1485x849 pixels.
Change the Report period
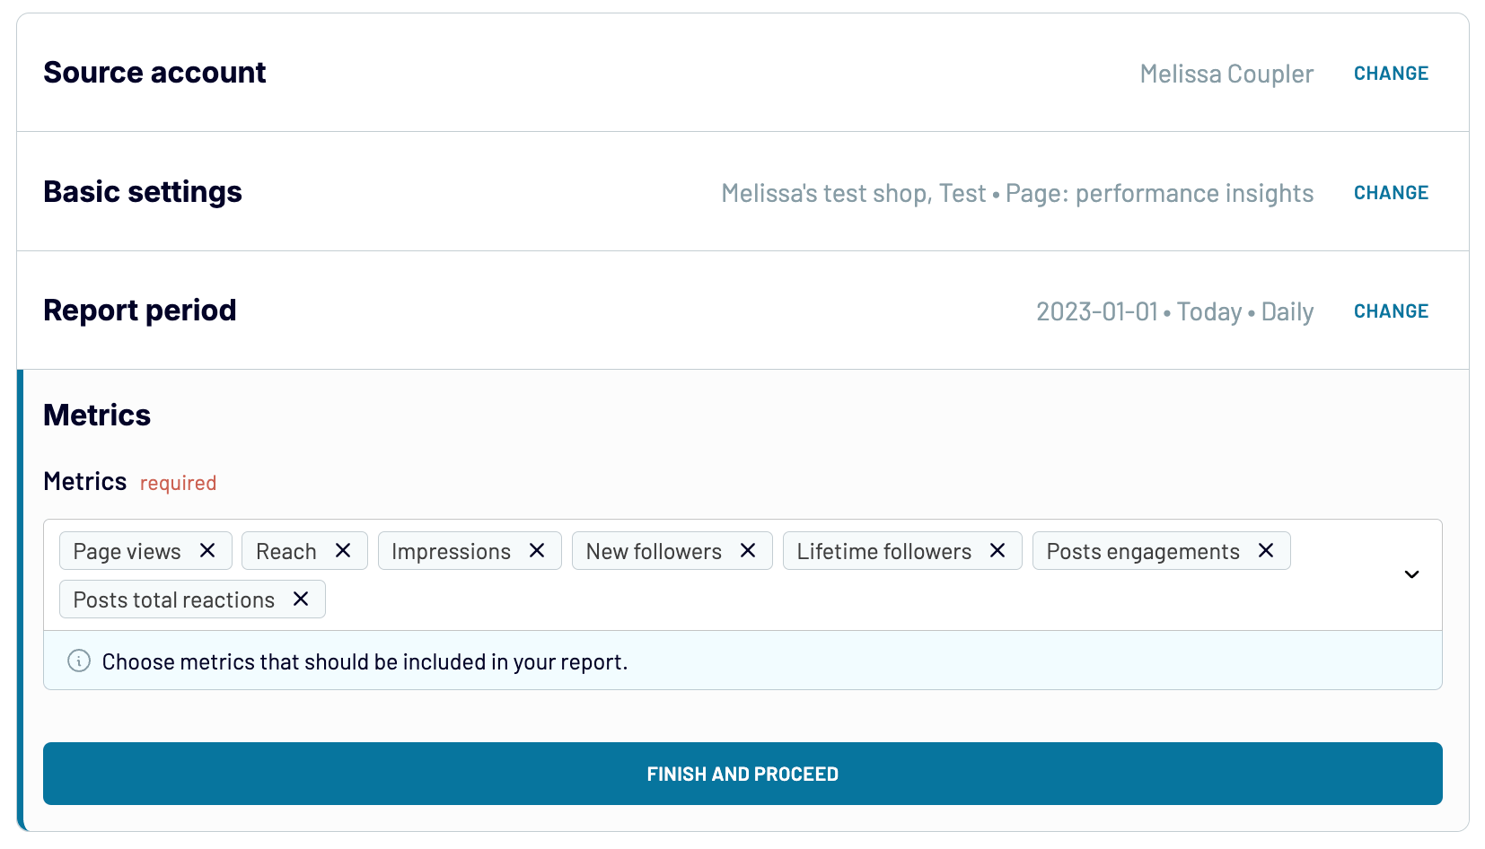pyautogui.click(x=1391, y=311)
